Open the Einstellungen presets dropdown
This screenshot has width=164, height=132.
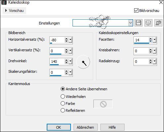pyautogui.click(x=131, y=23)
